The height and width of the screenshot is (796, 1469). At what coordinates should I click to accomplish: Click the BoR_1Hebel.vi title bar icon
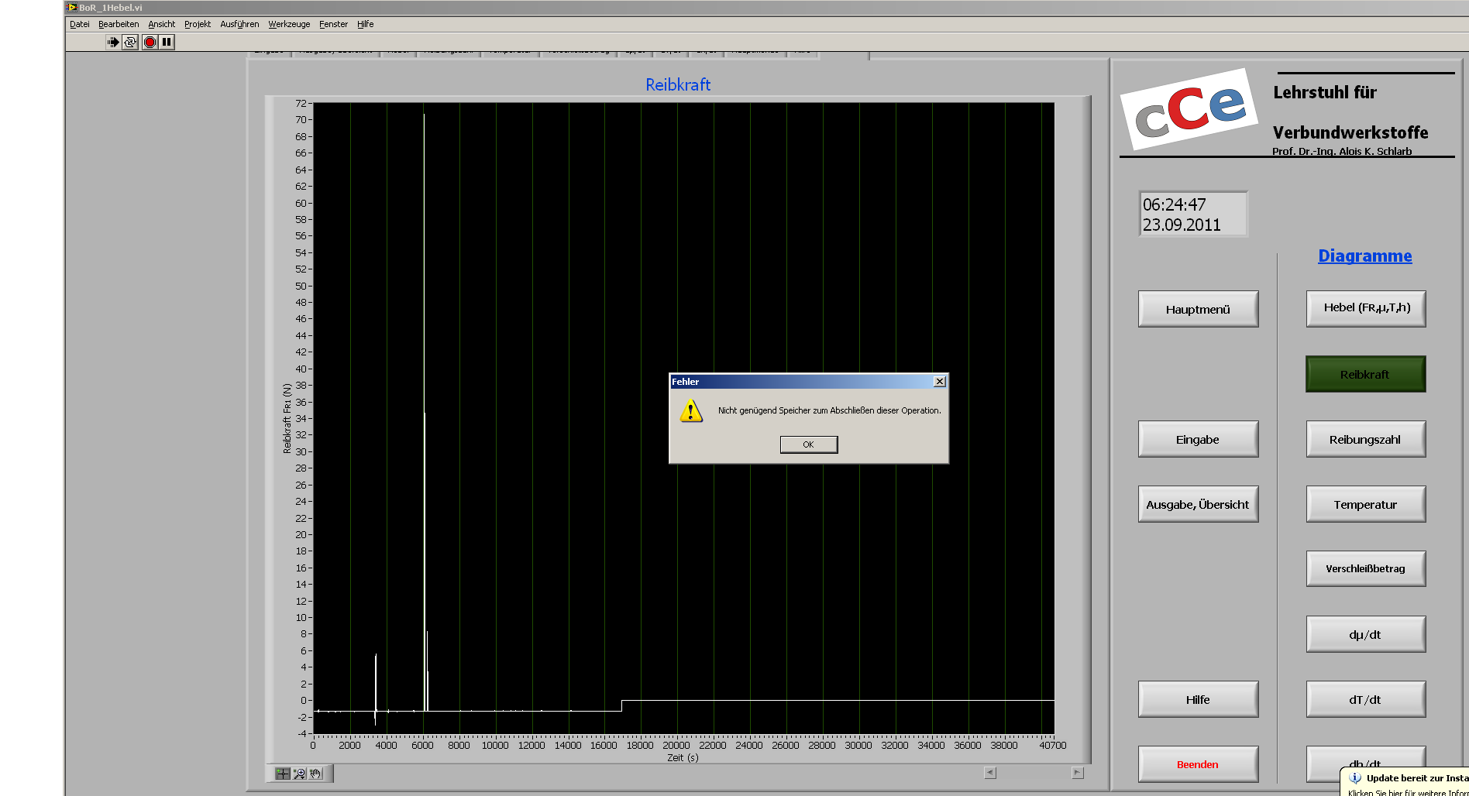pyautogui.click(x=72, y=8)
